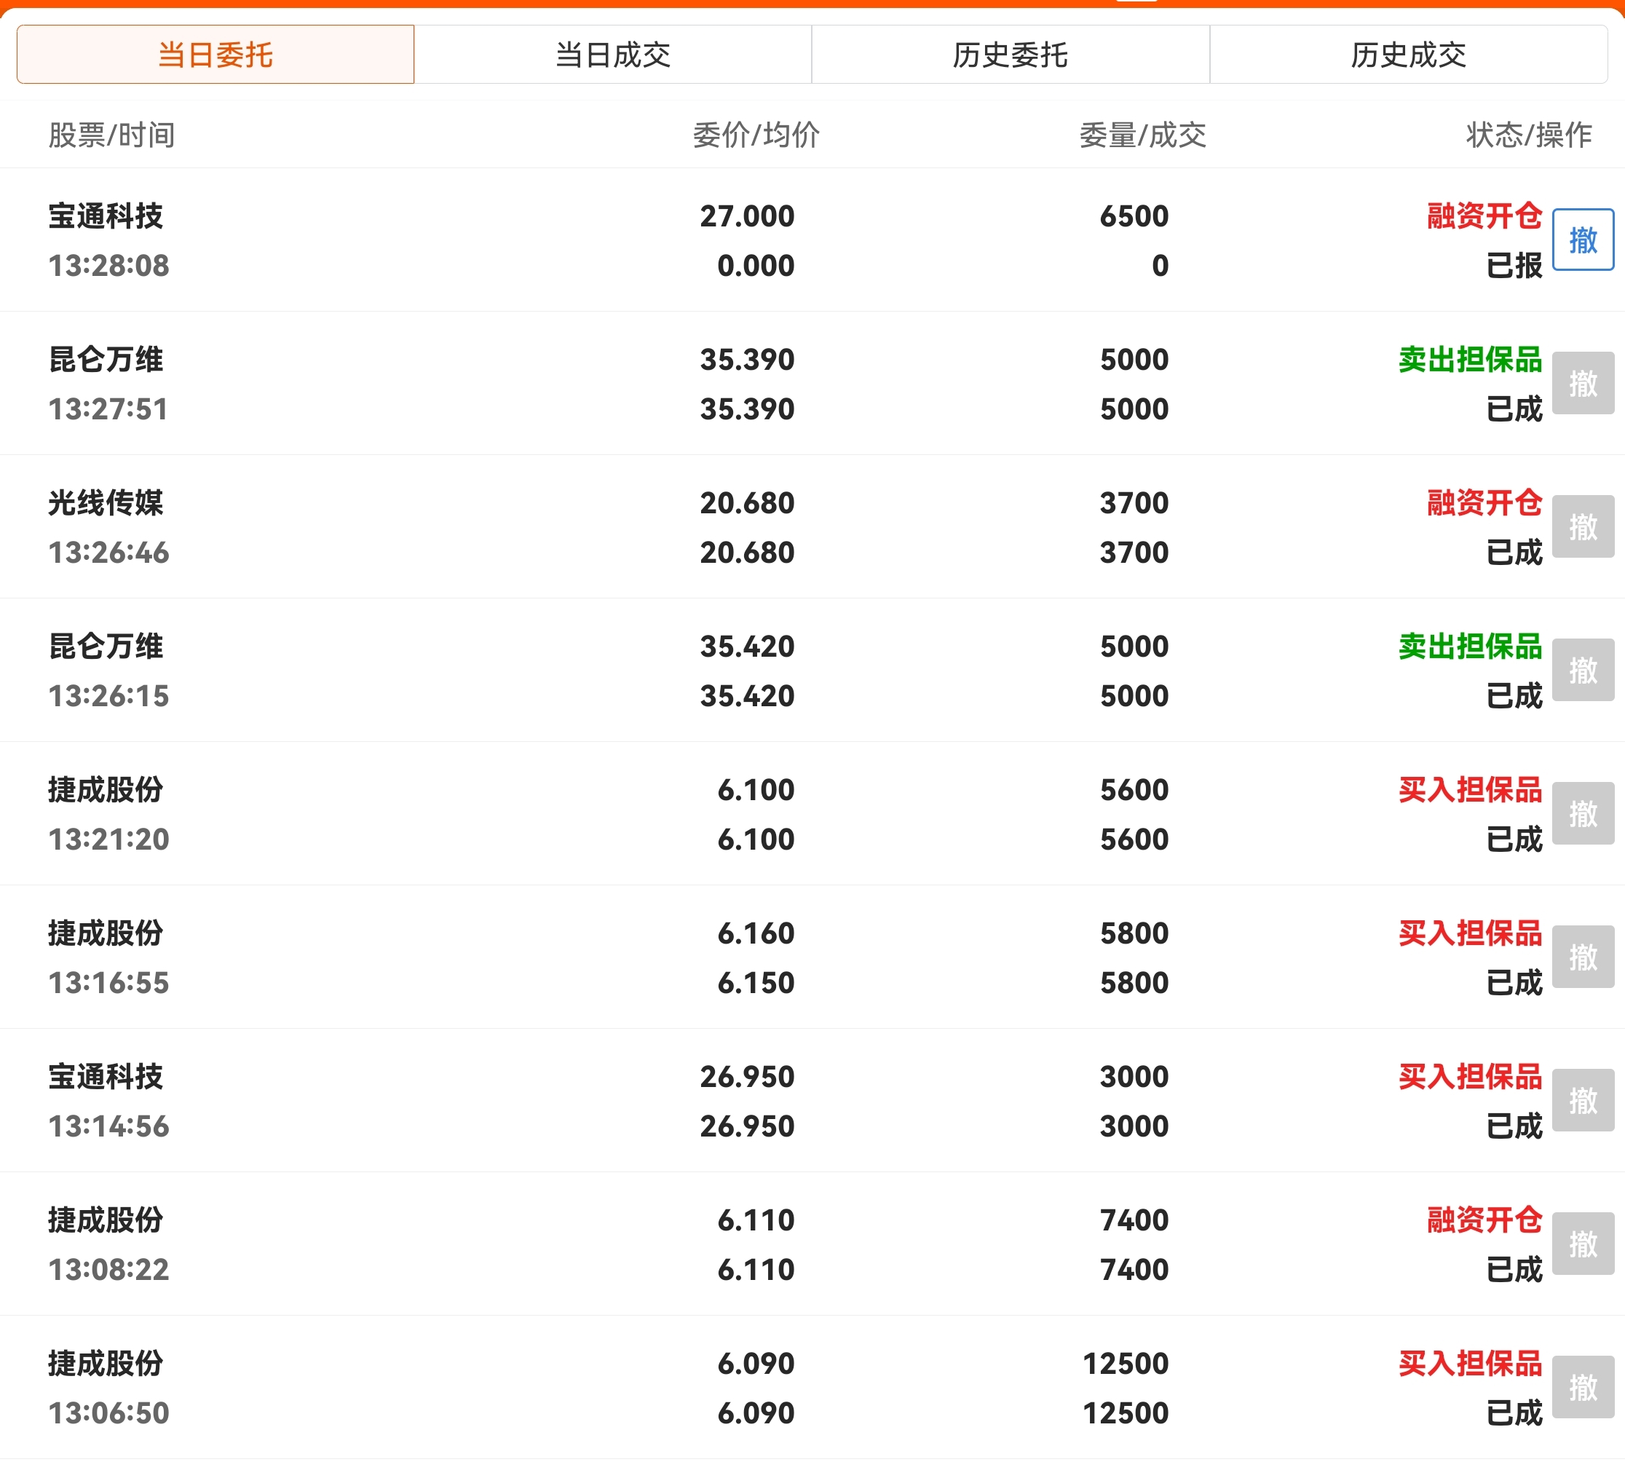Click the average price 6.150

[x=756, y=983]
